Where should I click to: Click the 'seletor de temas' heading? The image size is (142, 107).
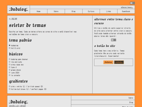click(x=27, y=25)
